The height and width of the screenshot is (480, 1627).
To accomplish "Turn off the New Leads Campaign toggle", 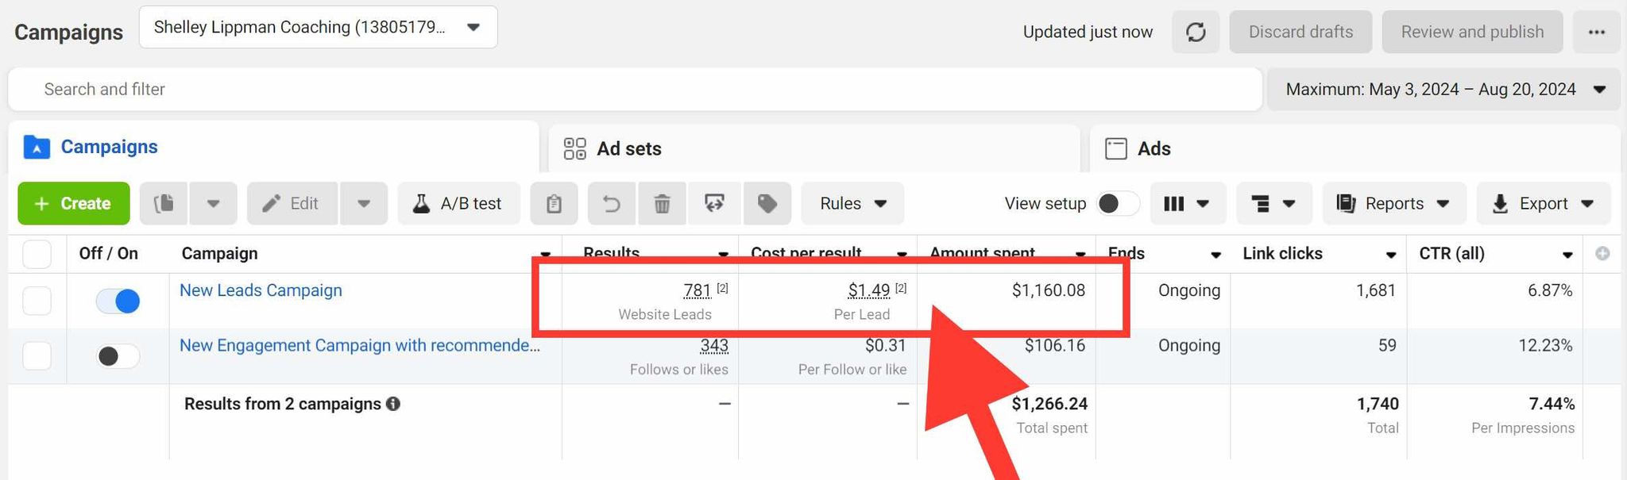I will pos(118,301).
